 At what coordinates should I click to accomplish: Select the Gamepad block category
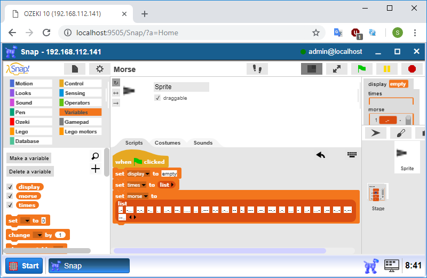tap(81, 122)
